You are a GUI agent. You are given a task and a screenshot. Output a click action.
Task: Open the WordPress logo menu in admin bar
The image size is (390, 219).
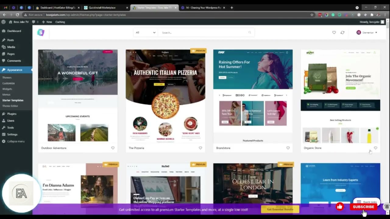(4, 22)
